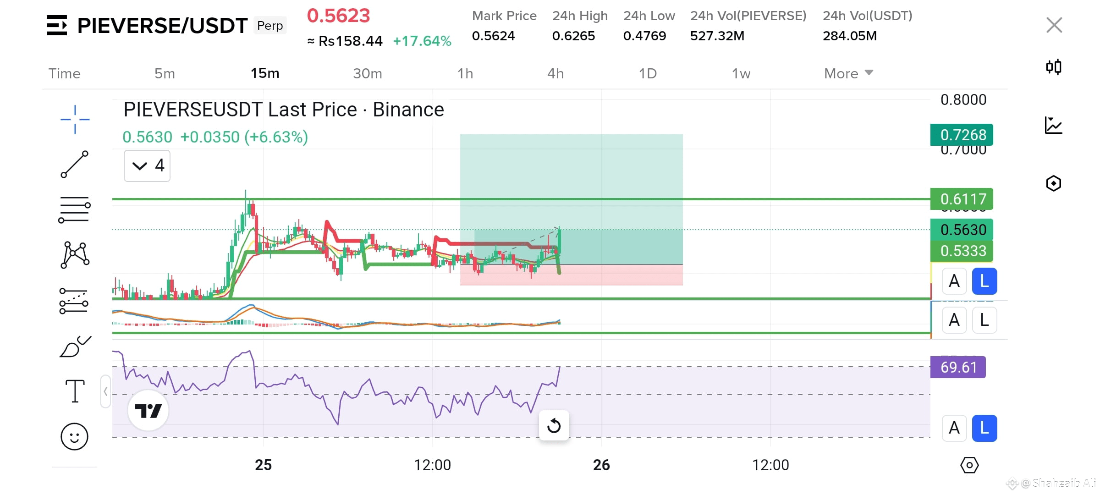Screen dimensions: 1100x495
Task: Click the 0.5333 price label
Action: [962, 251]
